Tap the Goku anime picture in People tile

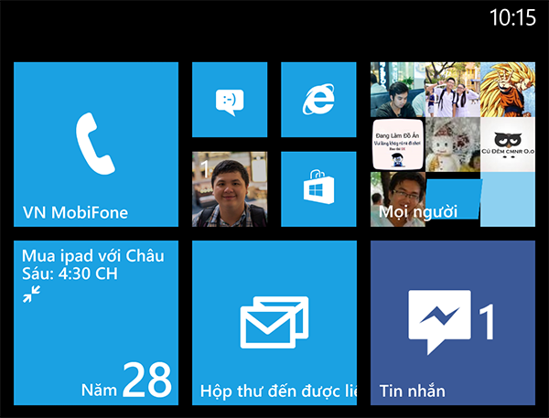pos(507,89)
